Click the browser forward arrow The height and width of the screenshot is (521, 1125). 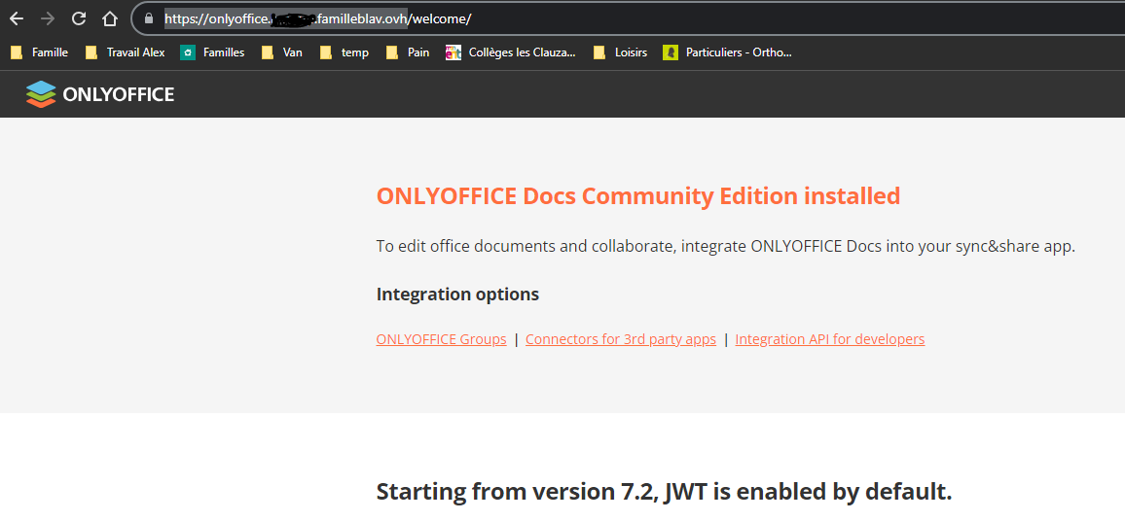tap(48, 18)
